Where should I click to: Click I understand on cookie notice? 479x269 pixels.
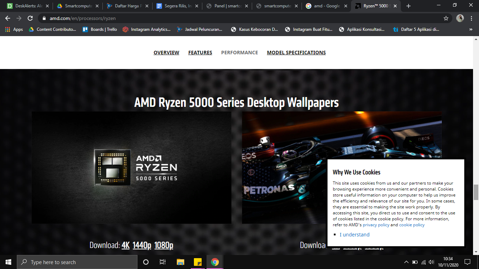pyautogui.click(x=355, y=235)
